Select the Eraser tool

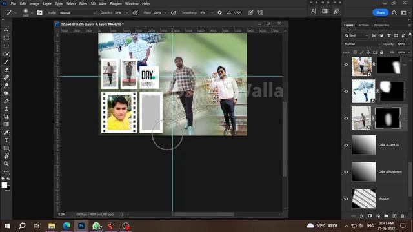tap(6, 70)
